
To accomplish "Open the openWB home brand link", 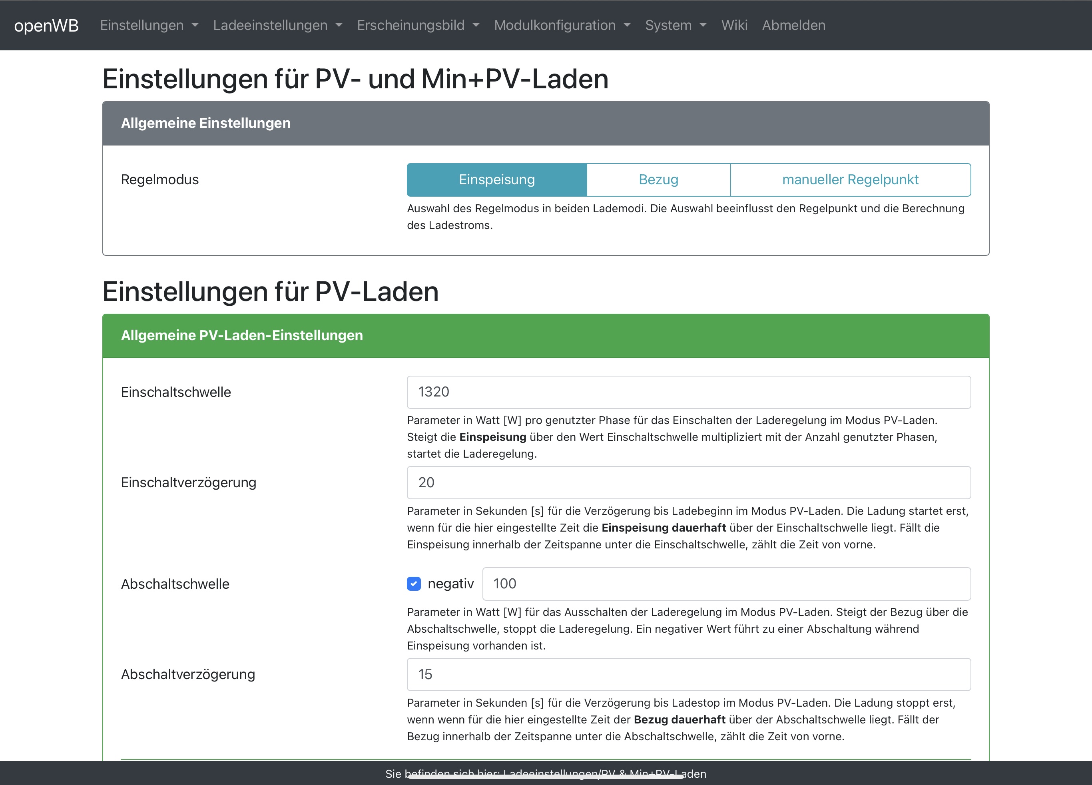I will click(x=46, y=25).
